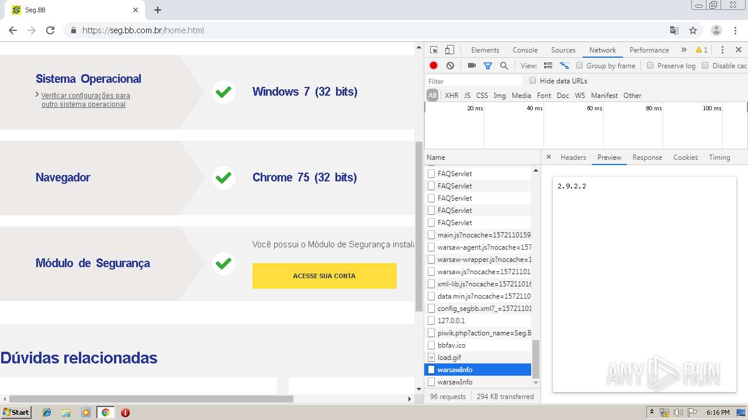
Task: Click request list scroll down arrow
Action: pyautogui.click(x=536, y=382)
